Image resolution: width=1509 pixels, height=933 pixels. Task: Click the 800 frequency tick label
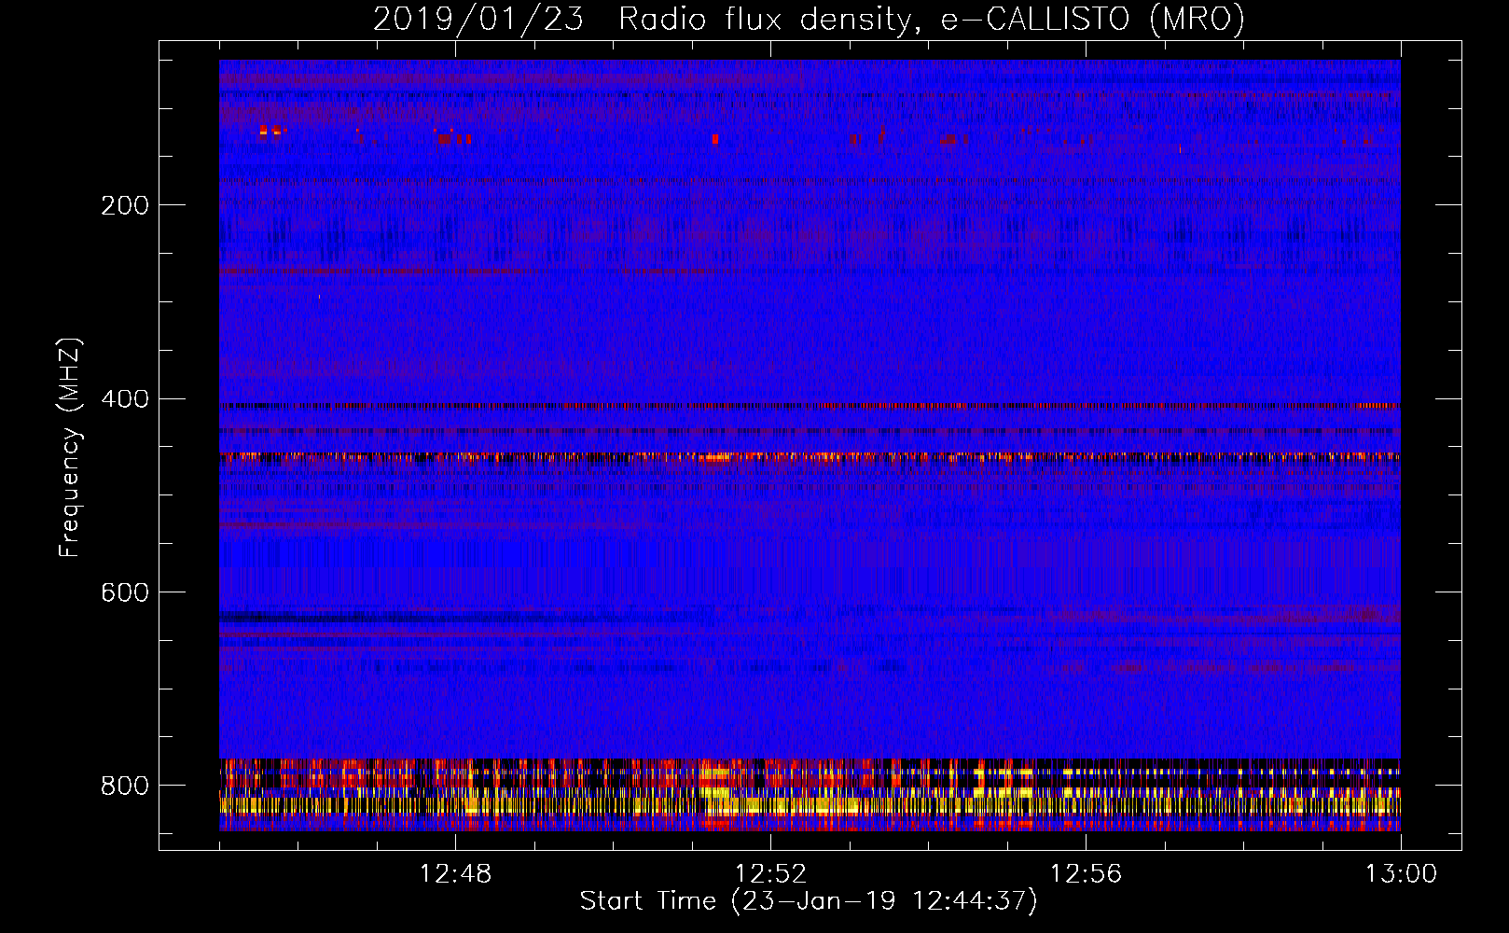click(125, 786)
